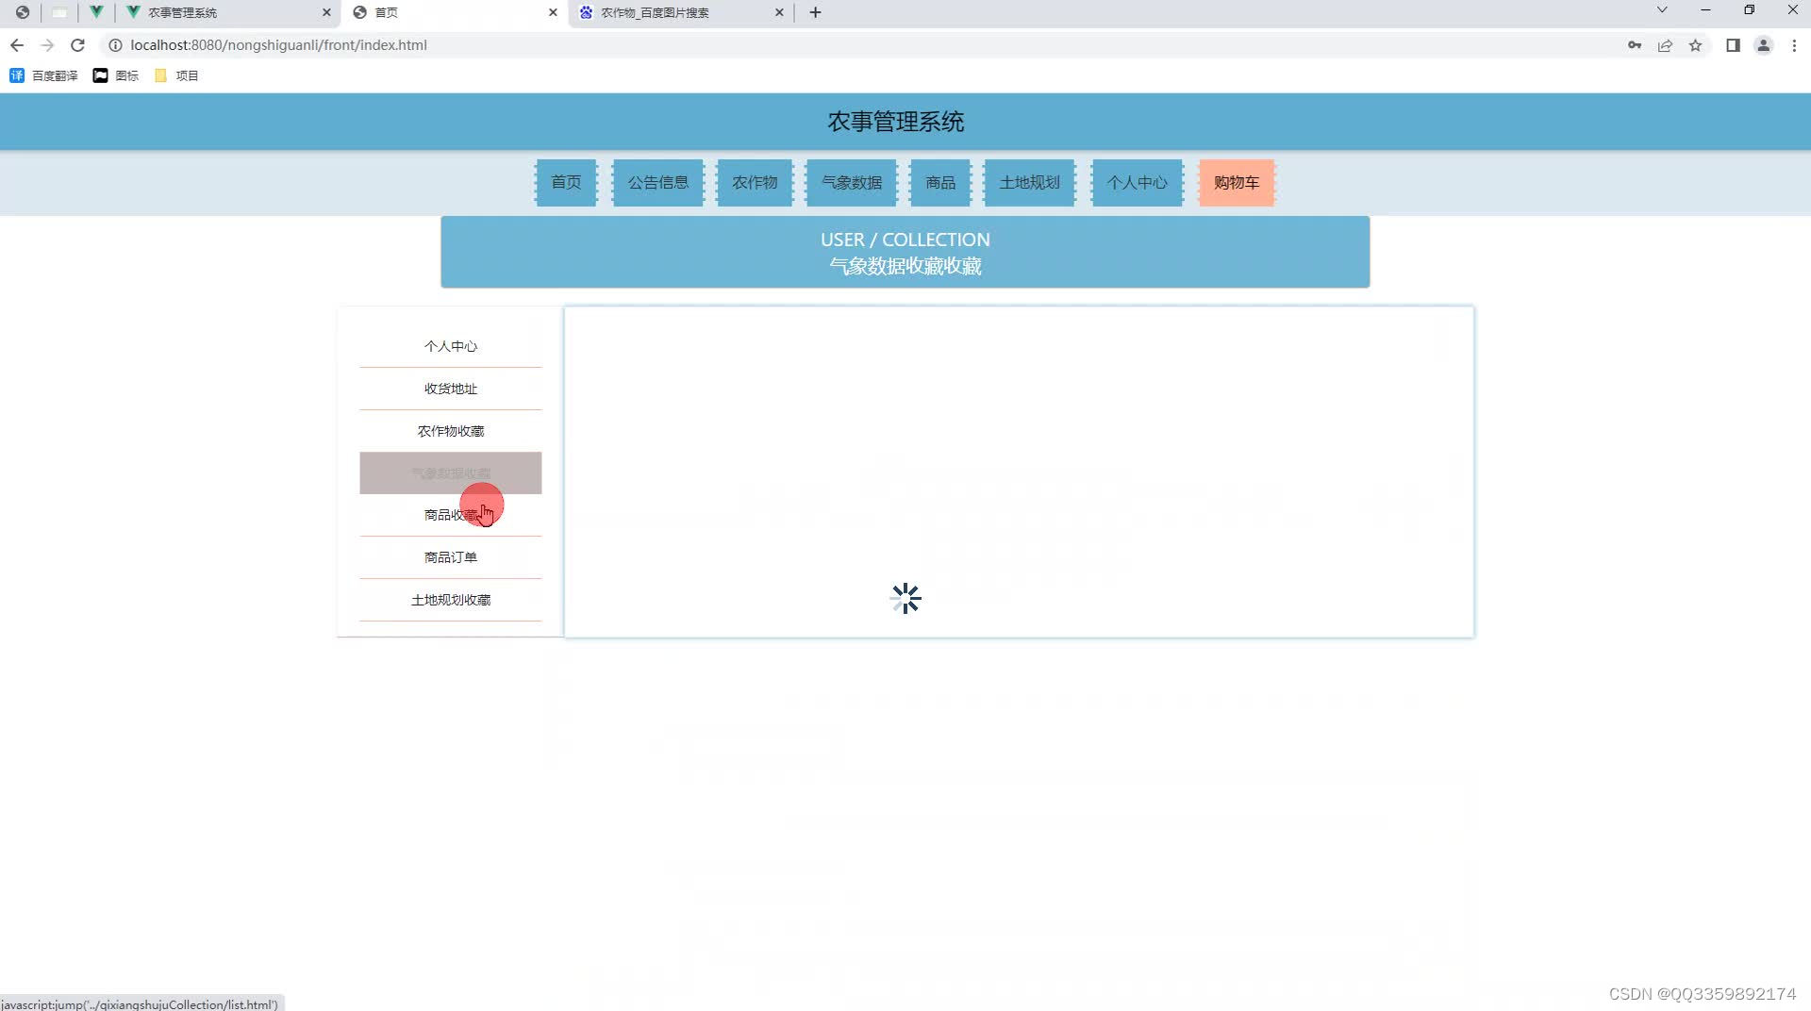
Task: Select 土地规划收藏 in the sidebar
Action: 451,600
